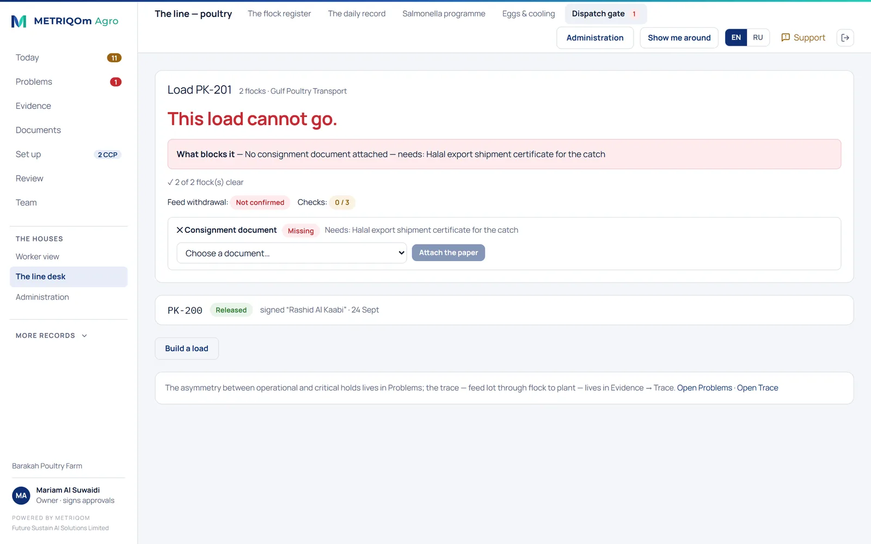Click the Released PK-200 load row
The height and width of the screenshot is (544, 871).
click(x=504, y=310)
